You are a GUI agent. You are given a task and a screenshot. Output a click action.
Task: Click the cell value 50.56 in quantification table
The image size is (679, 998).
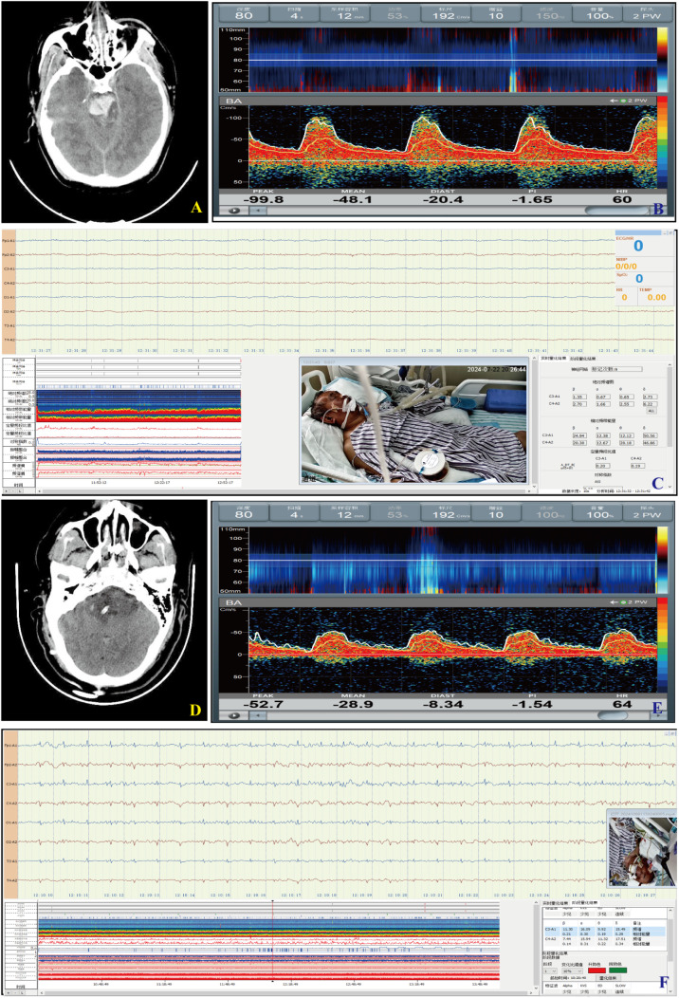(649, 435)
